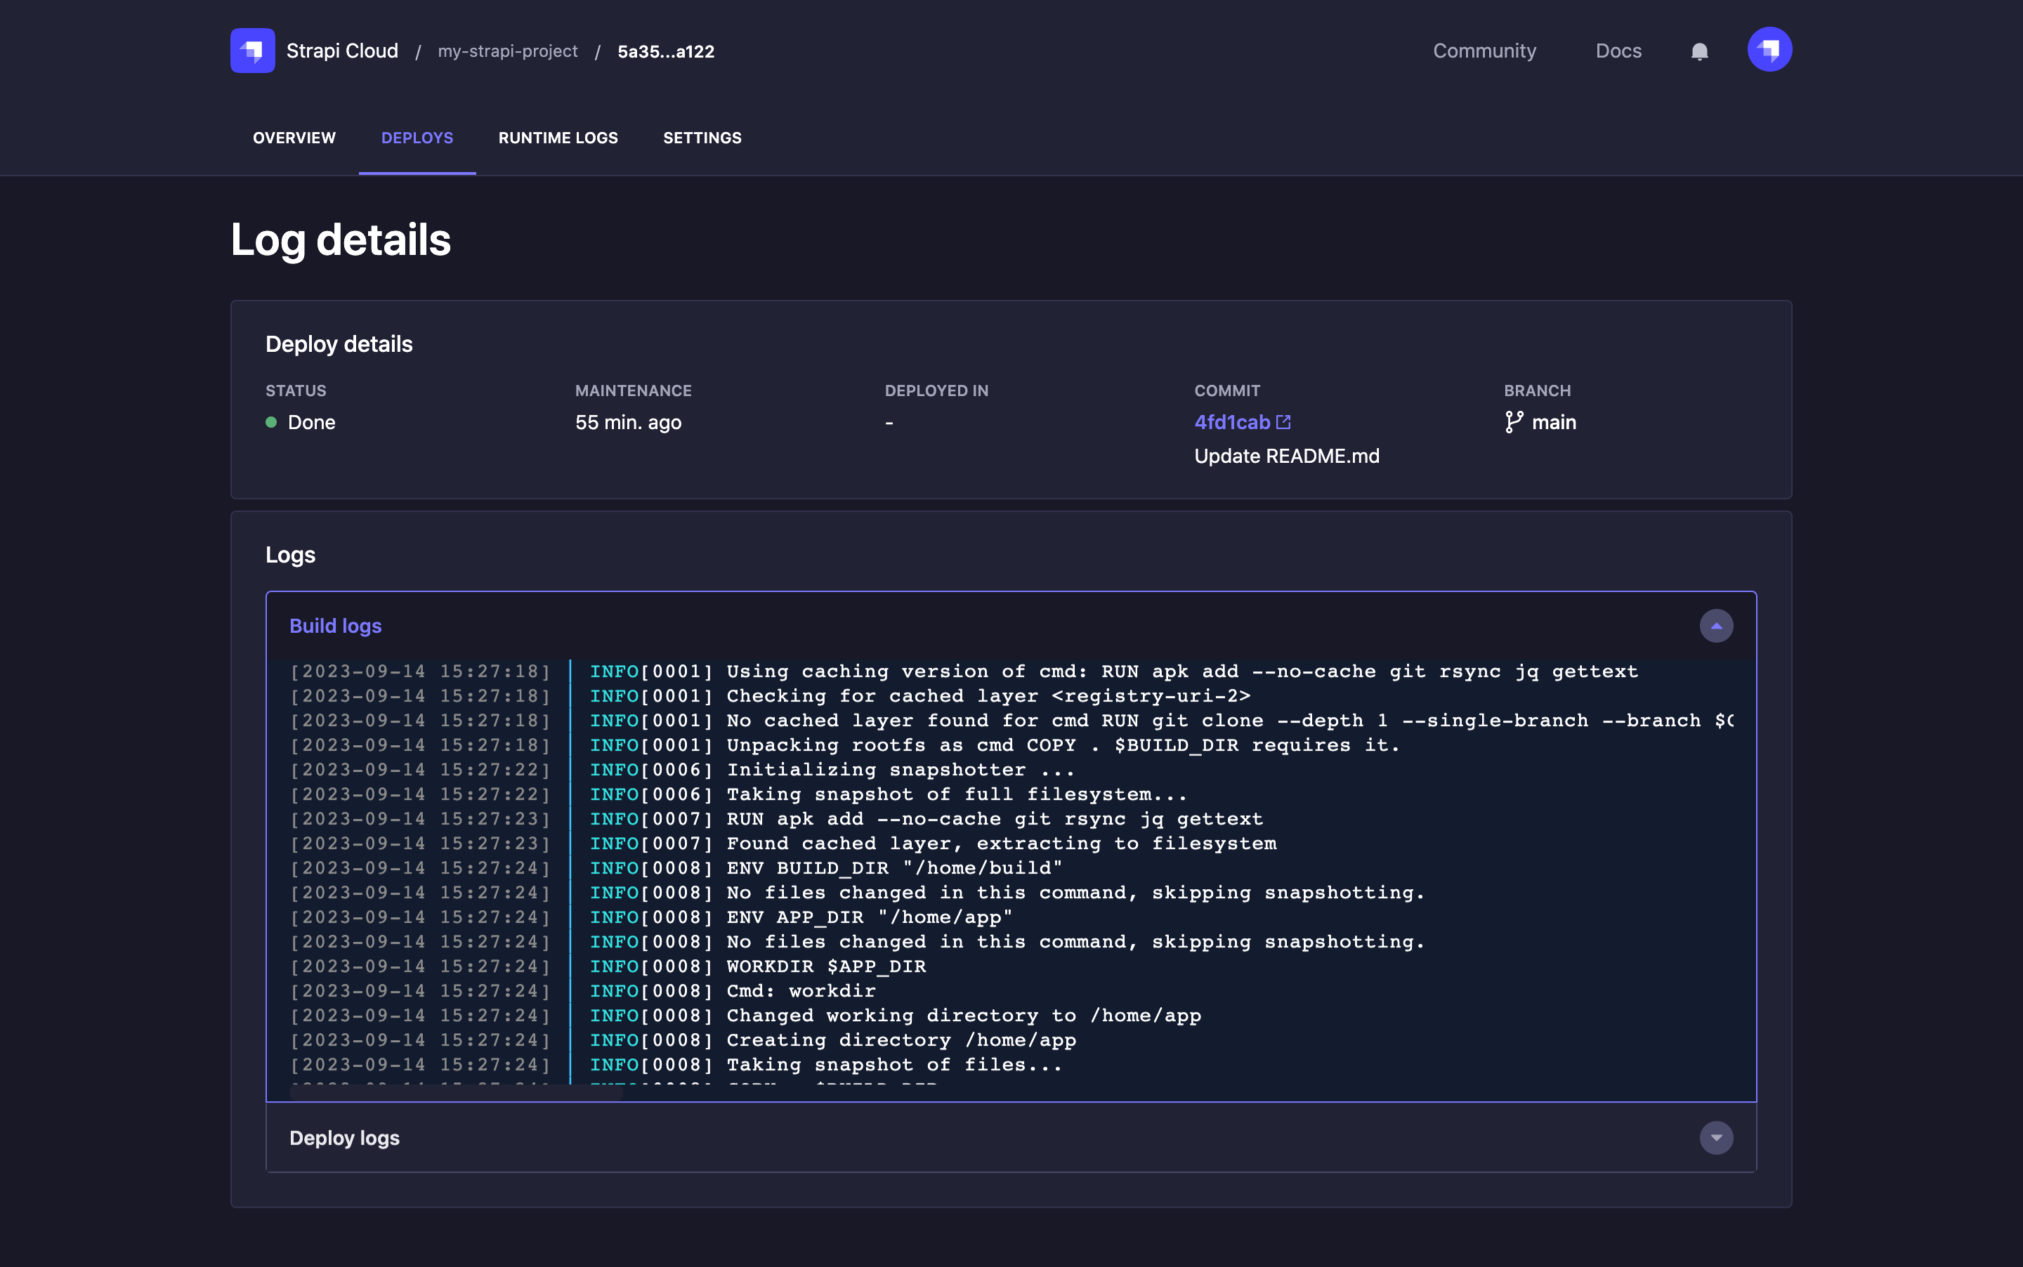The image size is (2023, 1267).
Task: Open the Runtime Logs tab
Action: click(x=558, y=138)
